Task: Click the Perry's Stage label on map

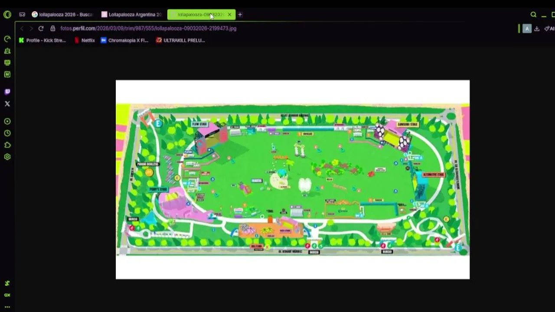Action: pos(159,189)
